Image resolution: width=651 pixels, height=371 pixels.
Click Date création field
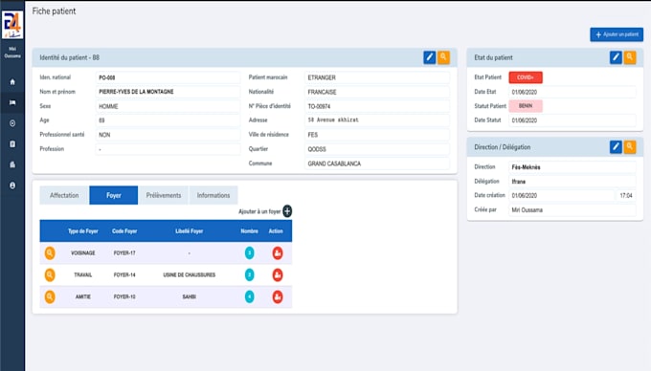pos(561,195)
